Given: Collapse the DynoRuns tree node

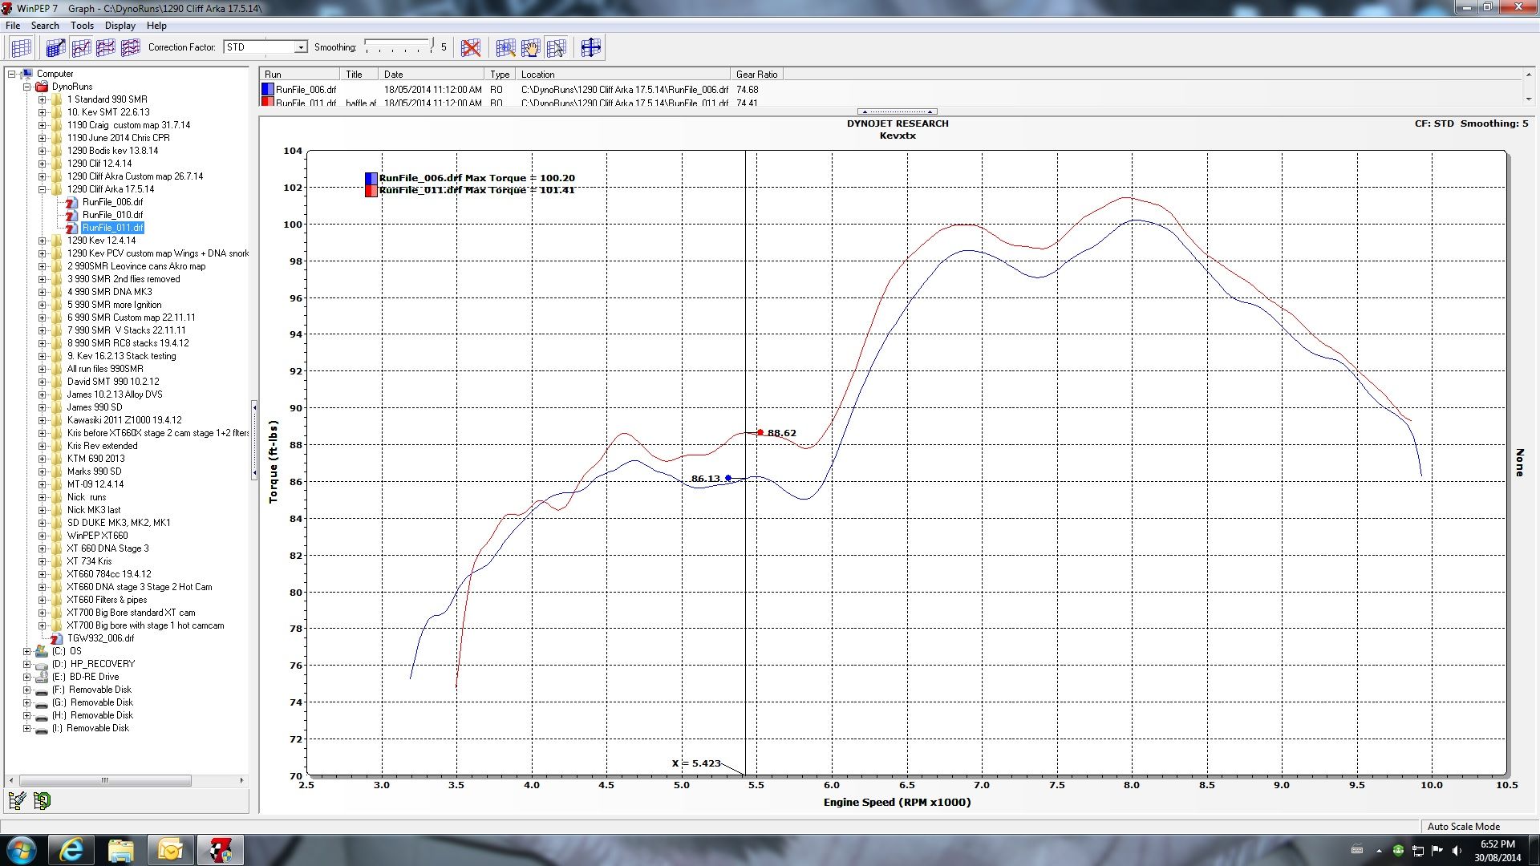Looking at the screenshot, I should coord(26,87).
